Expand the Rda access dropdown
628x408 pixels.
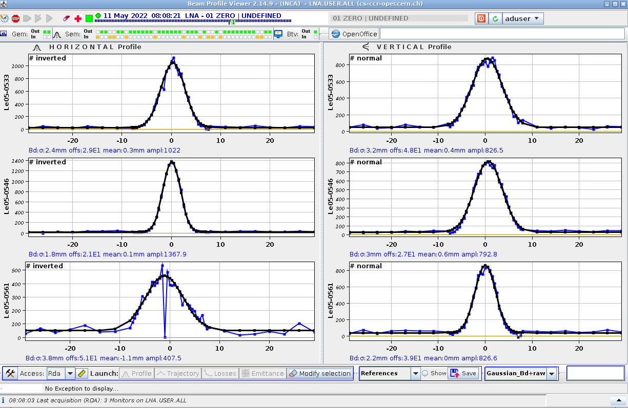point(70,373)
